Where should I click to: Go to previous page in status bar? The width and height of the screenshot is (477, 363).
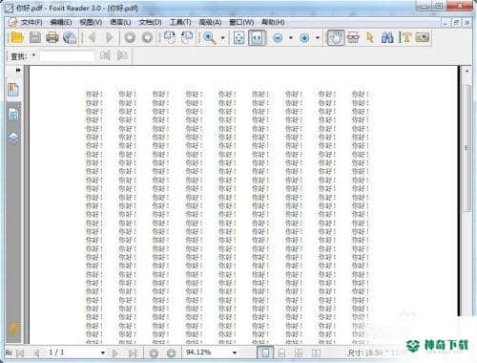(x=37, y=352)
